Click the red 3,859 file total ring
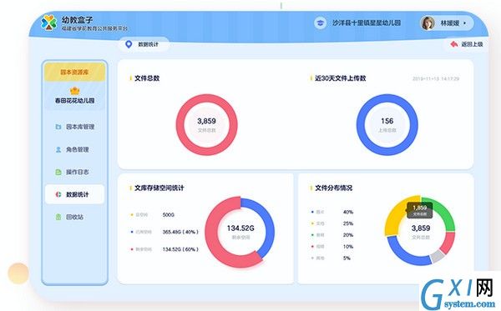This screenshot has width=501, height=311. [207, 125]
